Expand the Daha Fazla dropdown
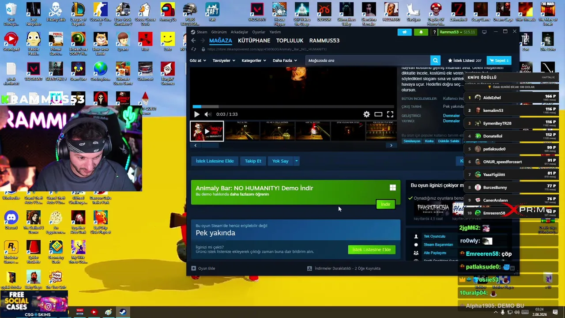The image size is (565, 318). 285,61
